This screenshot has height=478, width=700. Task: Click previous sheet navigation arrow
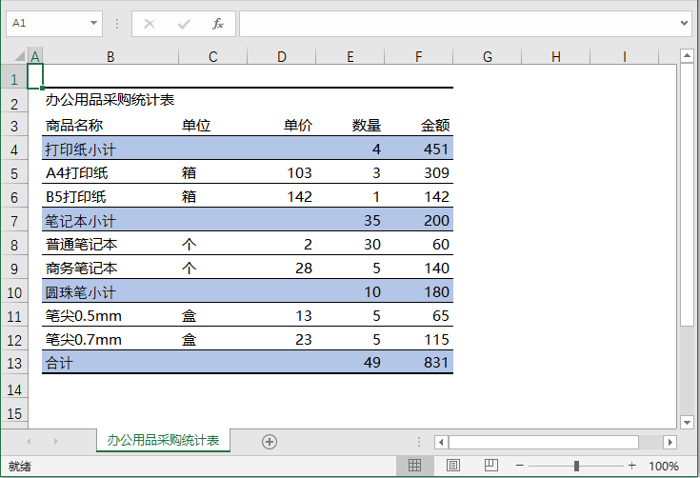click(29, 442)
